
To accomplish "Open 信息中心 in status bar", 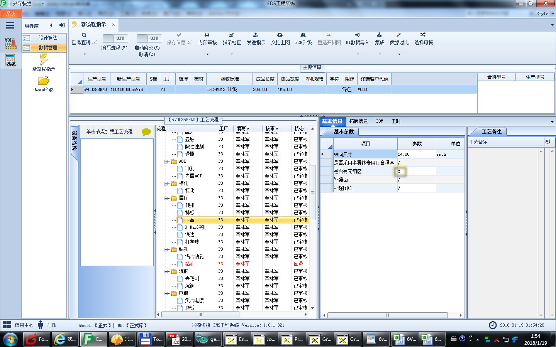I will pyautogui.click(x=18, y=325).
